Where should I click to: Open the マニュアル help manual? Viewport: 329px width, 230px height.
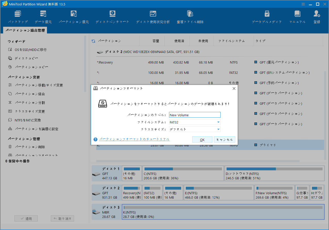click(x=297, y=16)
